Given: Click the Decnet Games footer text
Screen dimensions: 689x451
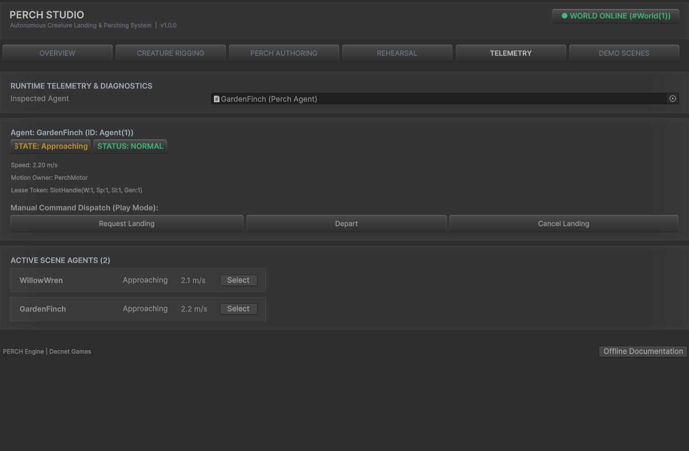Looking at the screenshot, I should [70, 351].
